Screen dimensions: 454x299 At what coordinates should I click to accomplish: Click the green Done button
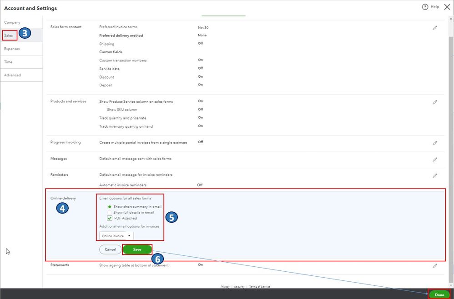point(439,294)
